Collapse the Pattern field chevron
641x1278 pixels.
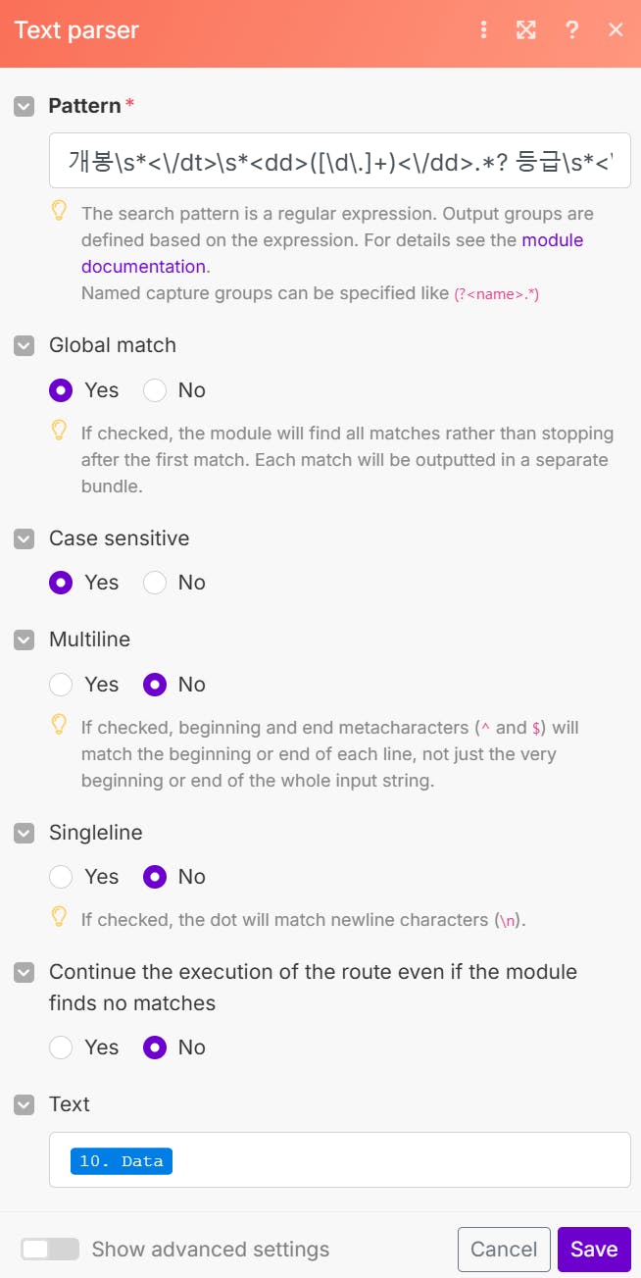(x=25, y=106)
